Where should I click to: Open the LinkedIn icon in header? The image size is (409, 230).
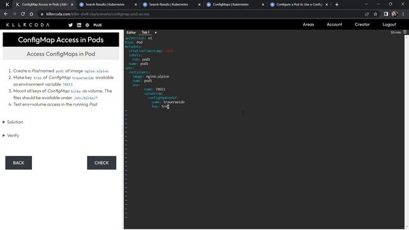point(79,25)
